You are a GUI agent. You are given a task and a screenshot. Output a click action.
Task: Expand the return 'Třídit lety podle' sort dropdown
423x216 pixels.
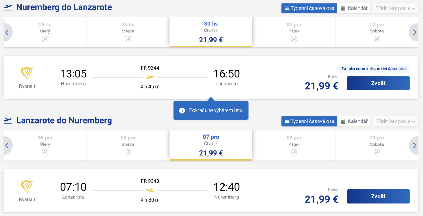coord(396,121)
